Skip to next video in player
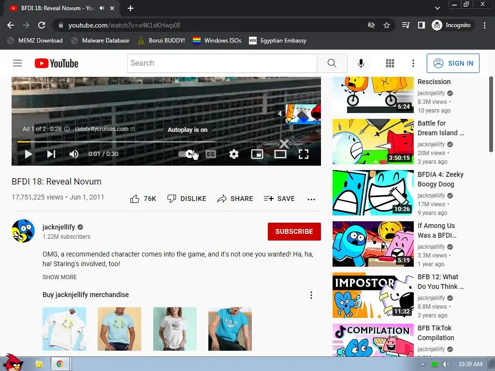 click(x=51, y=154)
